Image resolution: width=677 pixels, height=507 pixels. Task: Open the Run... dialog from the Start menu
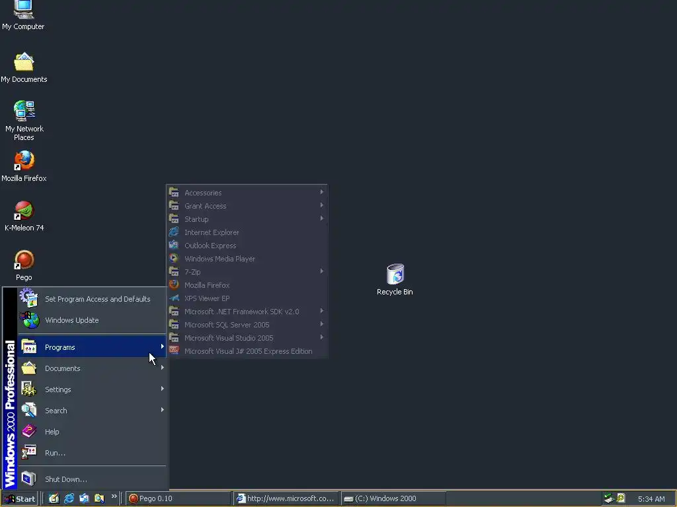tap(92, 453)
